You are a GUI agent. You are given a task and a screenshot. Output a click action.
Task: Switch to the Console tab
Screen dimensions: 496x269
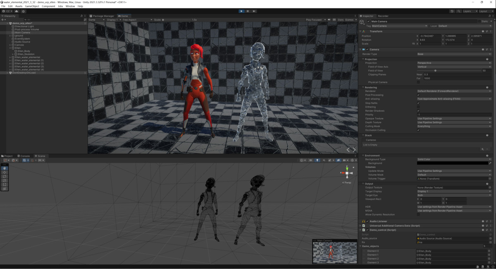pyautogui.click(x=24, y=156)
